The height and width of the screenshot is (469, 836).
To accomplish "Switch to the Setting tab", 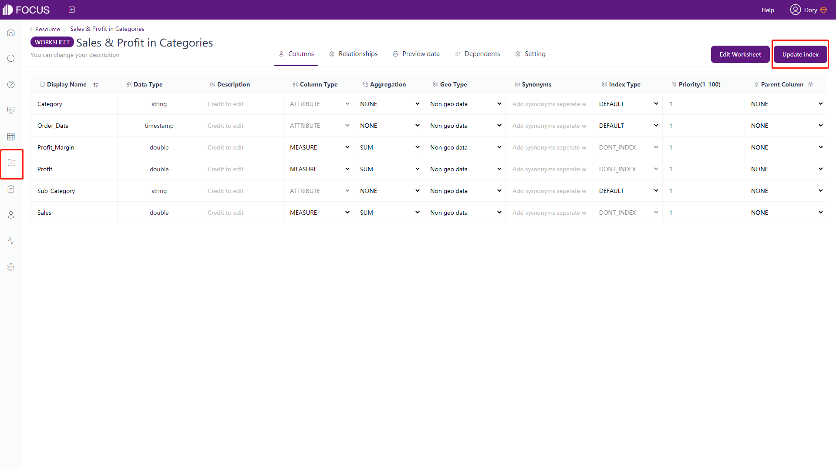I will [530, 54].
